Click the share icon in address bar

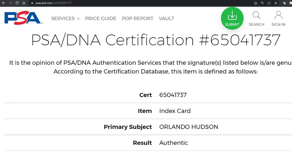click(x=269, y=3)
